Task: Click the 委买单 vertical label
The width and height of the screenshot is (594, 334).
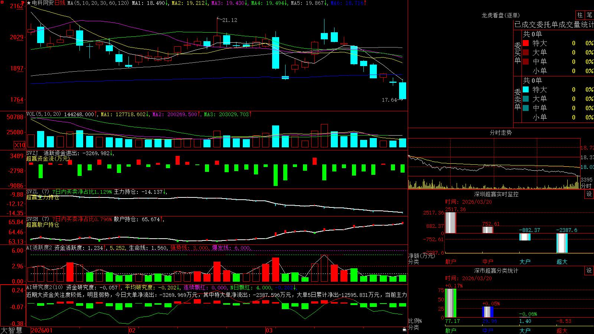Action: pyautogui.click(x=518, y=53)
